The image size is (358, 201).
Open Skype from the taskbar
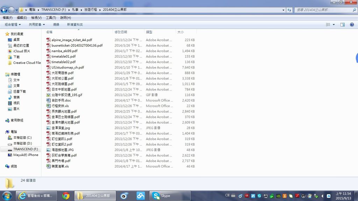[170, 196]
